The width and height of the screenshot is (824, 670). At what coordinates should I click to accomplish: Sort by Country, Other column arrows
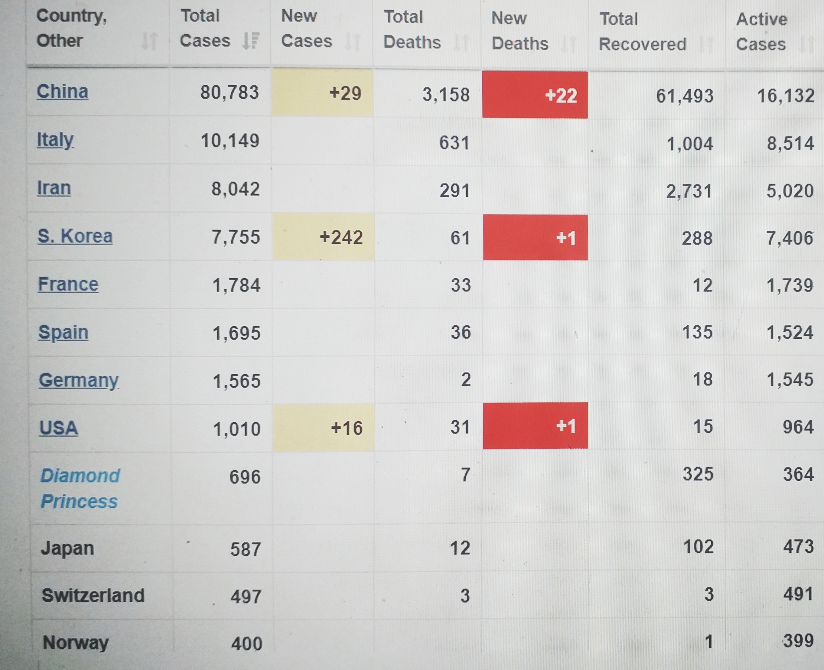pos(149,41)
